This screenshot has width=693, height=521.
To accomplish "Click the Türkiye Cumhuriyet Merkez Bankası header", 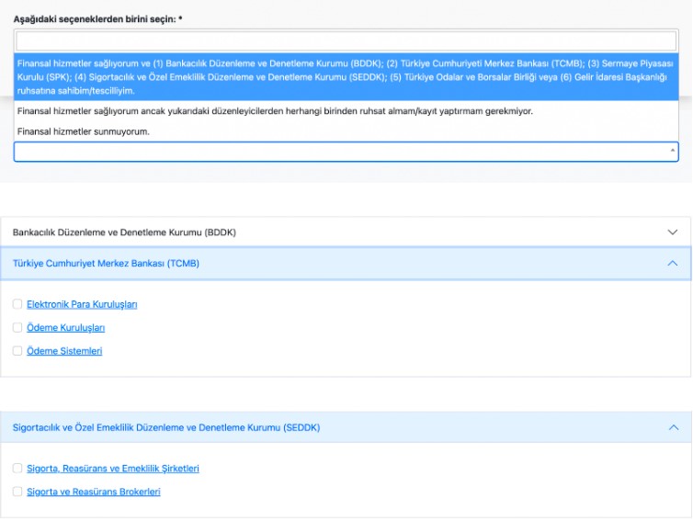I will (106, 264).
